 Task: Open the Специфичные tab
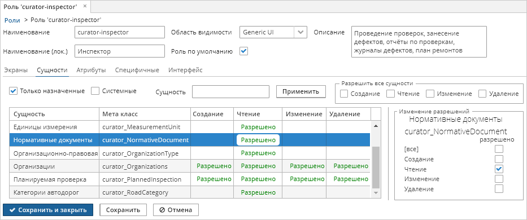[x=137, y=70]
